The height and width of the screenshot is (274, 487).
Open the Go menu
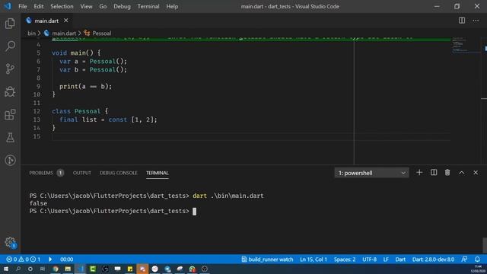pyautogui.click(x=103, y=6)
